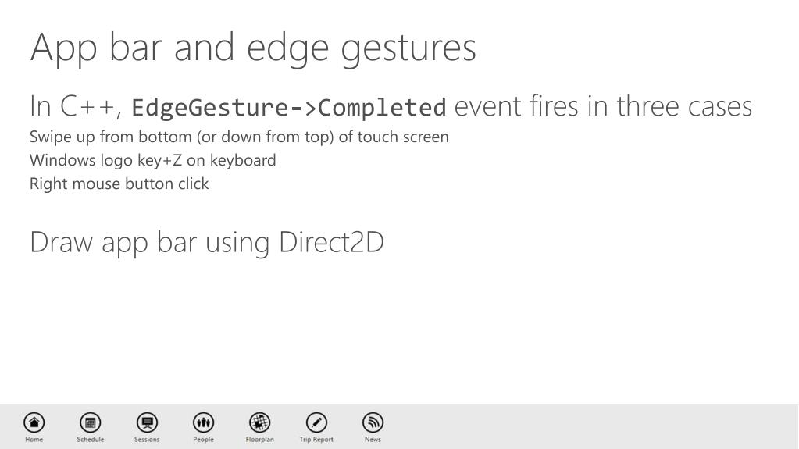Click the Sessions label text
This screenshot has height=449, width=799.
147,440
